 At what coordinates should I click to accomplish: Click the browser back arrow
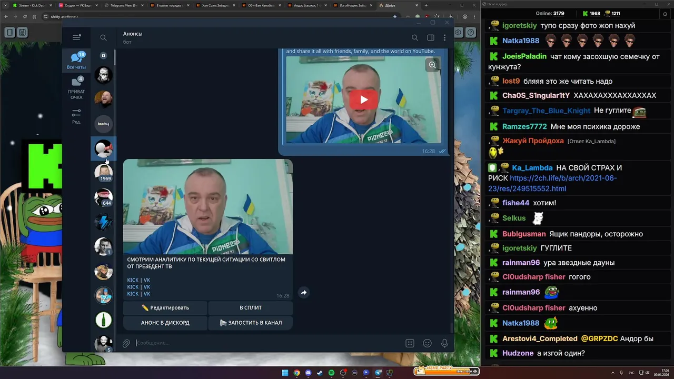pyautogui.click(x=5, y=16)
